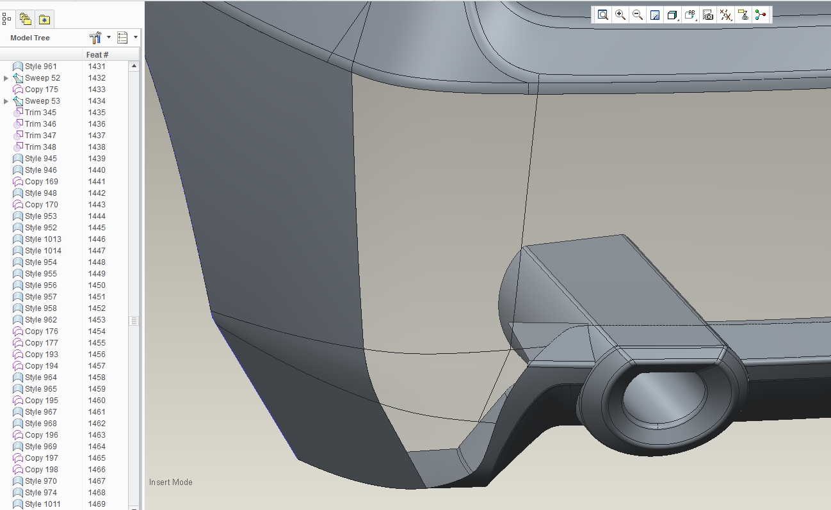Click the Copy 198 feature icon

[18, 470]
